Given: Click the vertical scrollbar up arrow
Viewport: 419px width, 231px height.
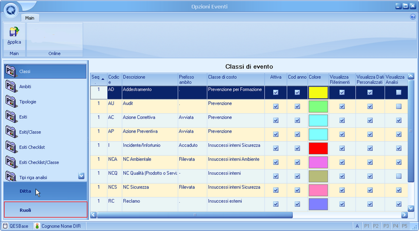Looking at the screenshot, I should [411, 77].
